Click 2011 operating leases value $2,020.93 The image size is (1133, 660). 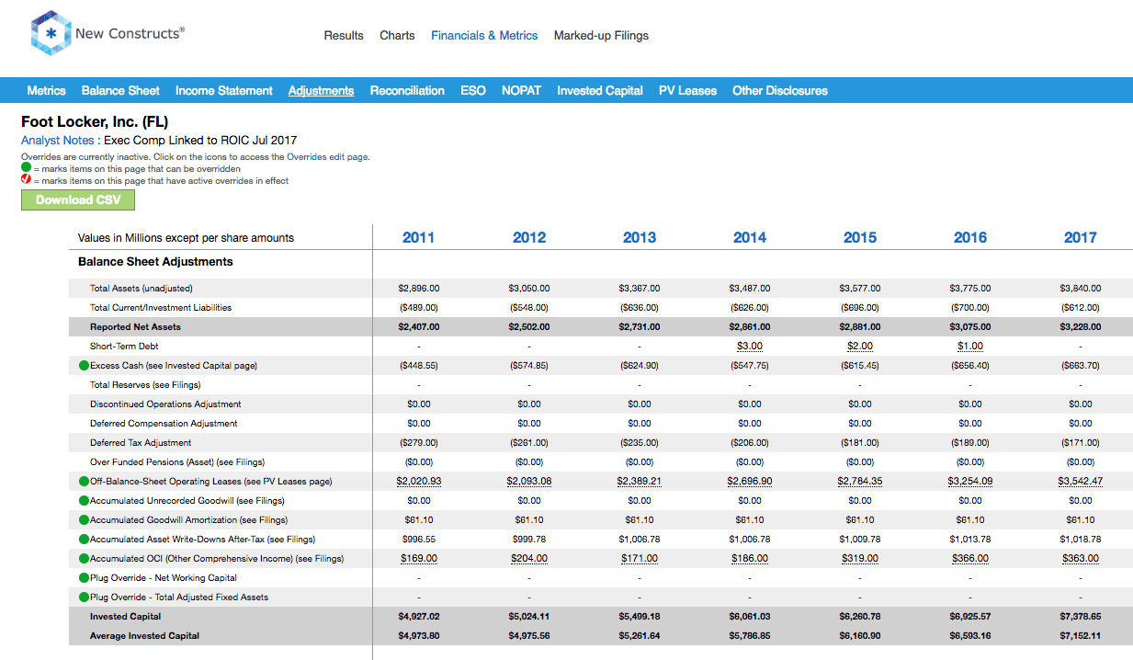419,482
